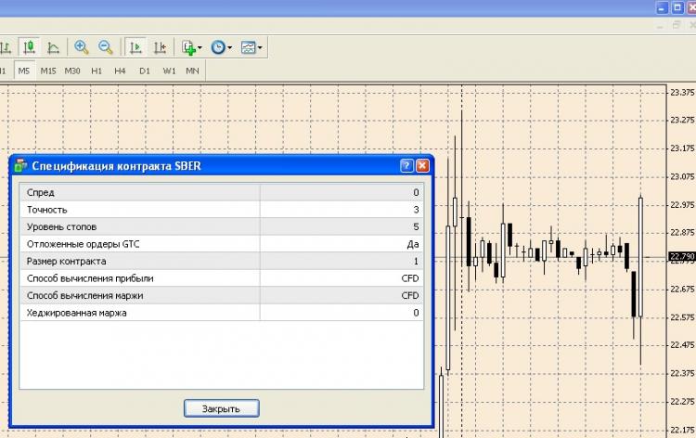Select the Хеджированная маржа row

[222, 313]
